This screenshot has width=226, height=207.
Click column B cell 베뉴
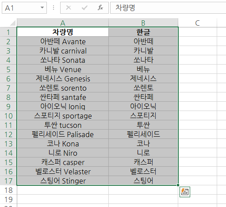tap(143, 69)
